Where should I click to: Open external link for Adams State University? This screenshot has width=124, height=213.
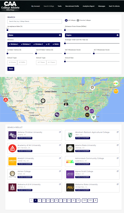pos(118,145)
